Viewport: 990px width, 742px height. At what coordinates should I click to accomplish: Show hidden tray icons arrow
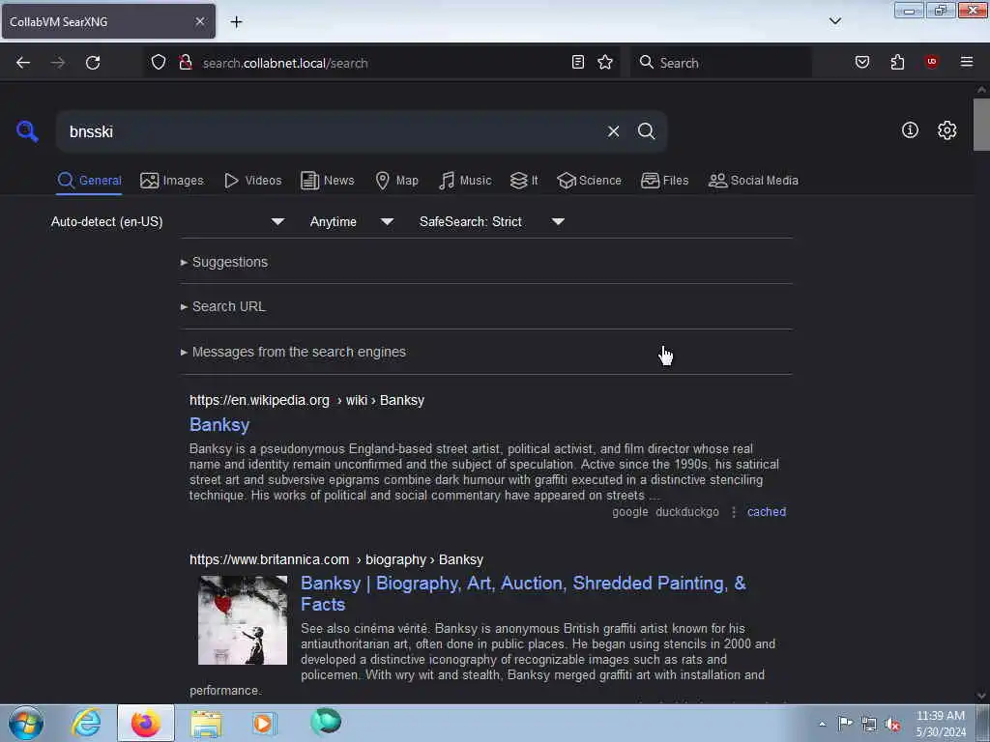(822, 725)
